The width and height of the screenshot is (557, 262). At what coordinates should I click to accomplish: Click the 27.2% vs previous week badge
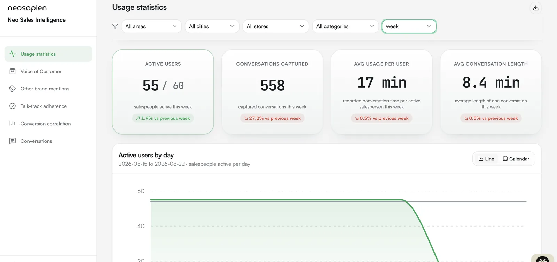pyautogui.click(x=272, y=118)
